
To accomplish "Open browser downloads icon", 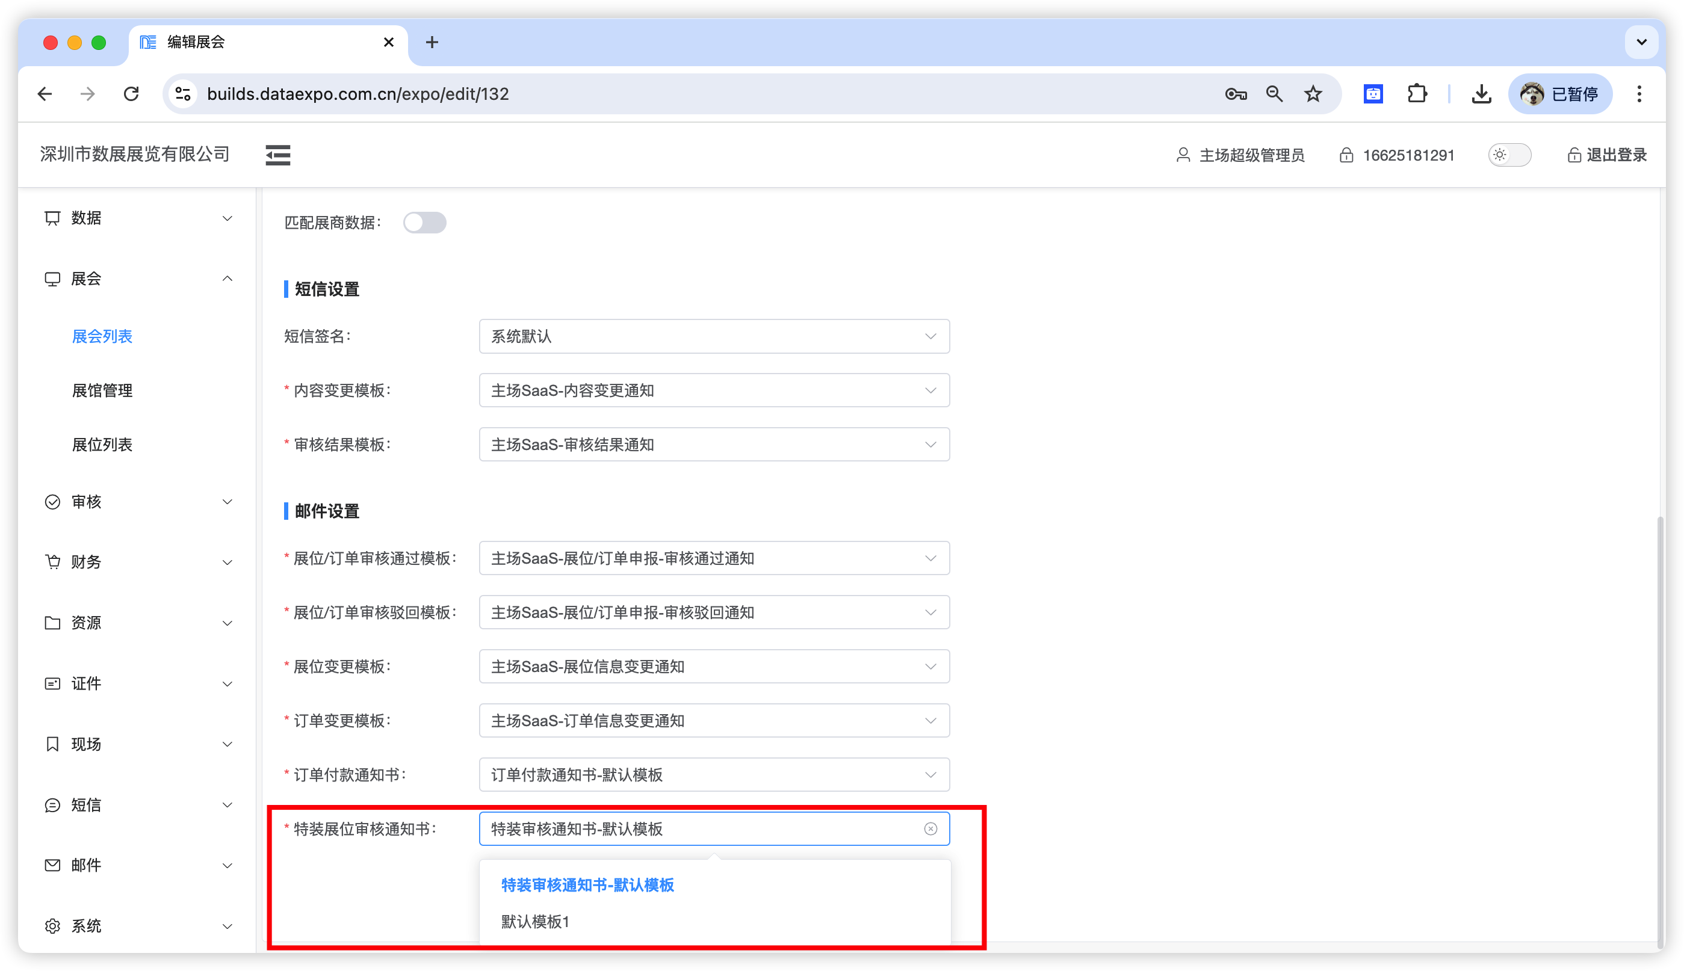I will [1481, 94].
